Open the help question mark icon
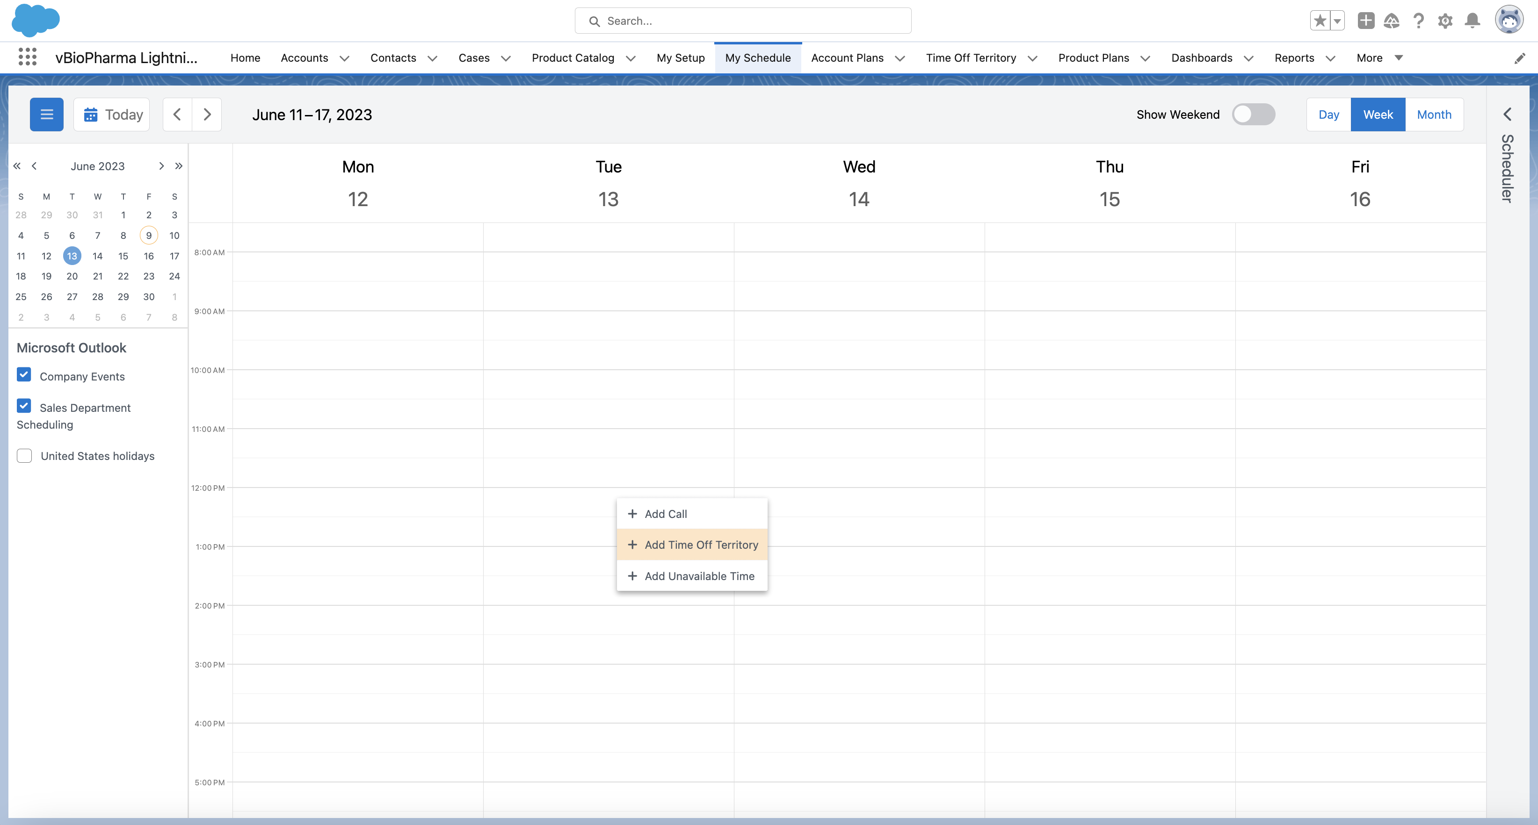Screen dimensions: 1538x825 1419,21
